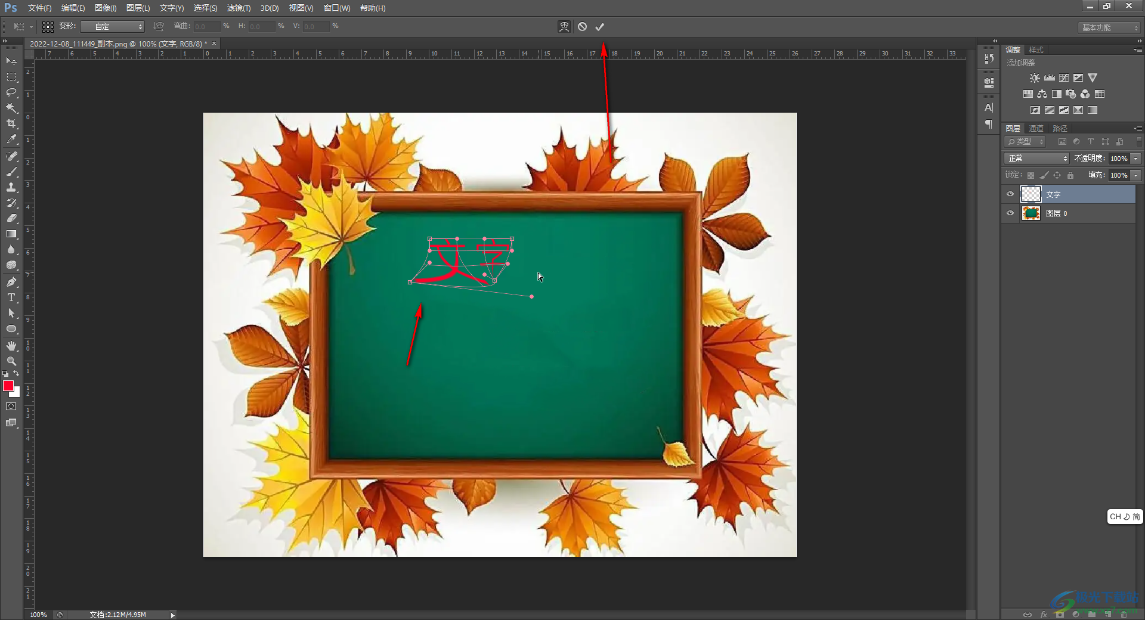The height and width of the screenshot is (620, 1145).
Task: Select the Horizontal Type tool
Action: click(x=11, y=297)
